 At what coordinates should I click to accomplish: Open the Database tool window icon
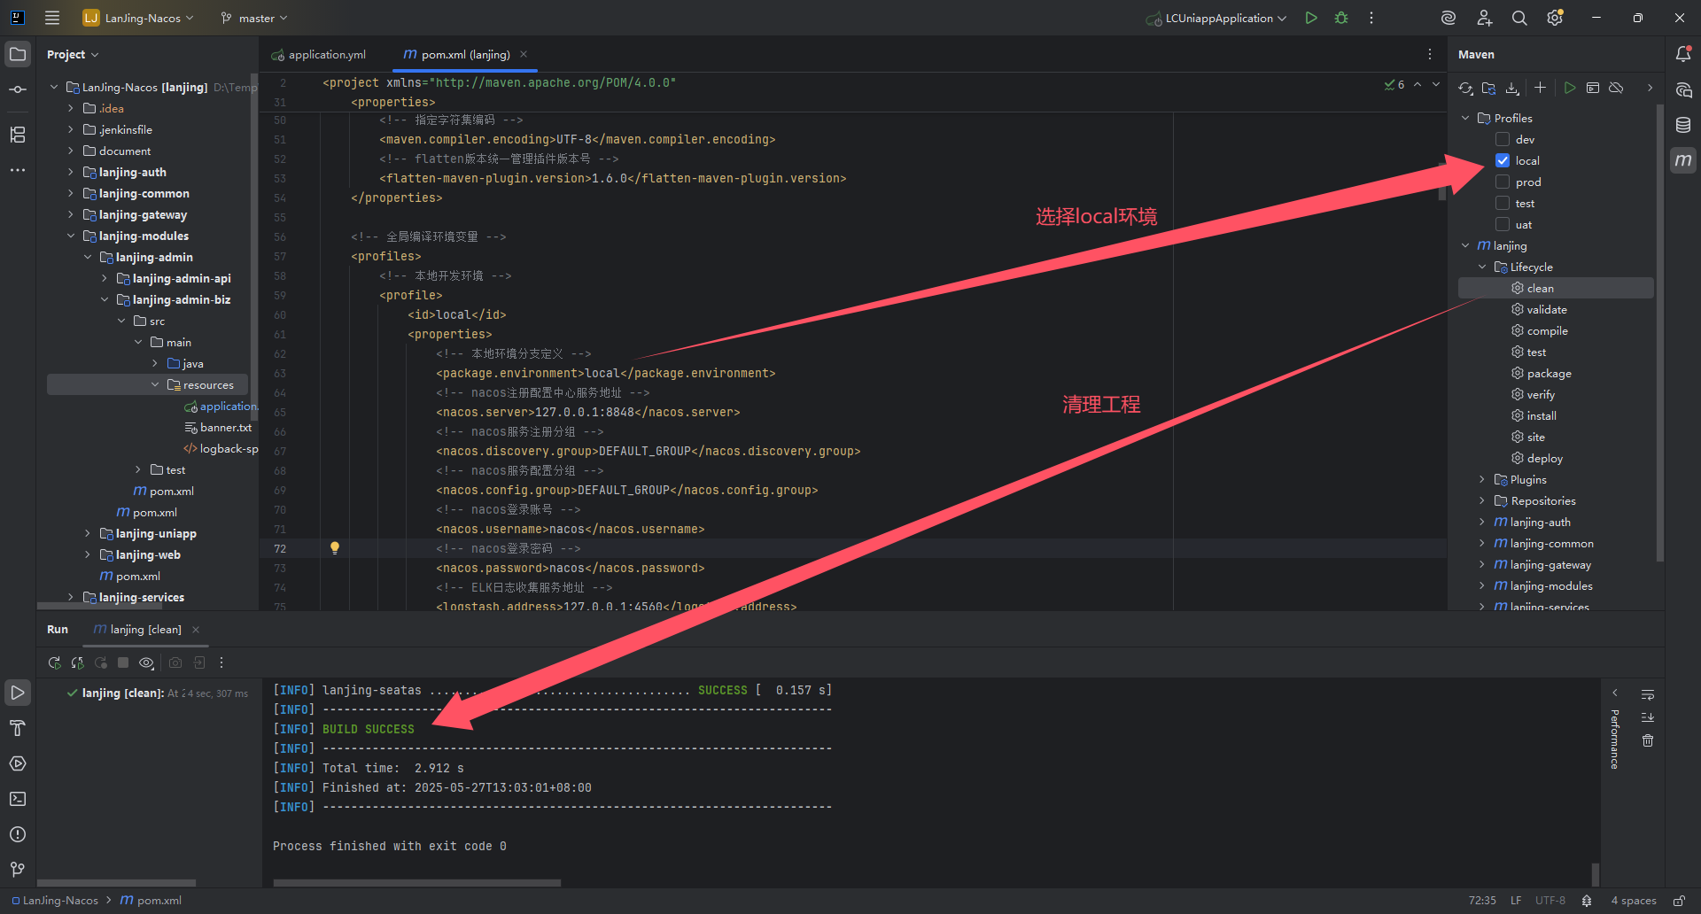click(x=1683, y=125)
